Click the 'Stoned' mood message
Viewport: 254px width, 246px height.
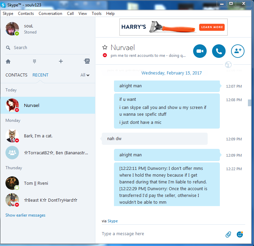tap(30, 32)
